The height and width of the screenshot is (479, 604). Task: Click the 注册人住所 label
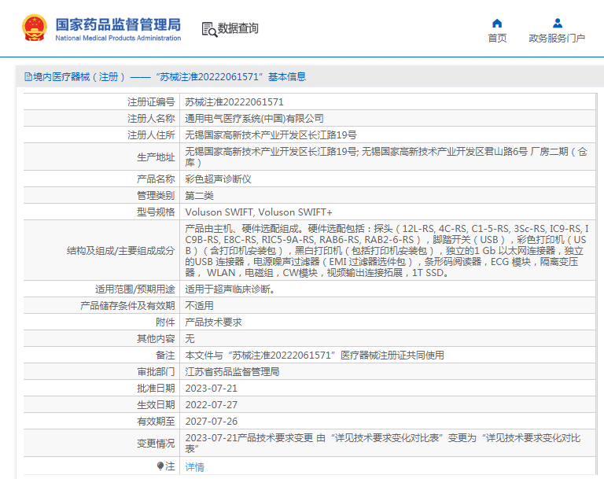pos(151,135)
